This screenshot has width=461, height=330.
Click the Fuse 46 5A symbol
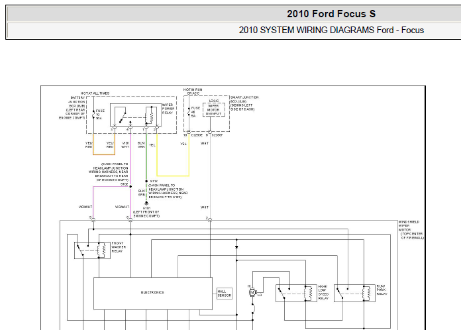(189, 112)
